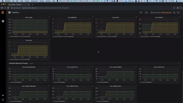
Task: Open color picker for bandwidth in Price CLOUD-MESIANO legend
Action: pos(10,82)
